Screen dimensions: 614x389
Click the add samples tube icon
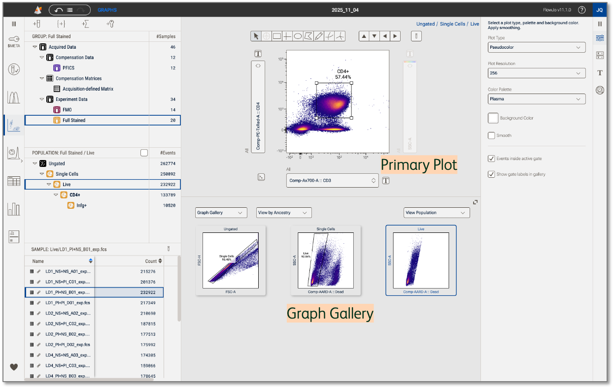pyautogui.click(x=36, y=24)
